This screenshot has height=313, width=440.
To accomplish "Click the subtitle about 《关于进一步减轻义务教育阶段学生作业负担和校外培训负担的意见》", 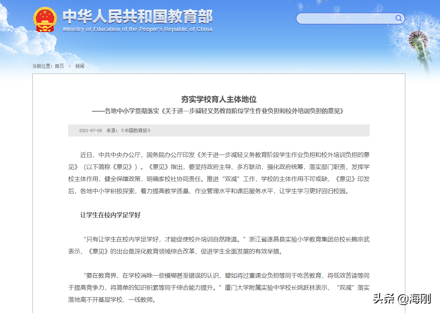I will pos(219,111).
